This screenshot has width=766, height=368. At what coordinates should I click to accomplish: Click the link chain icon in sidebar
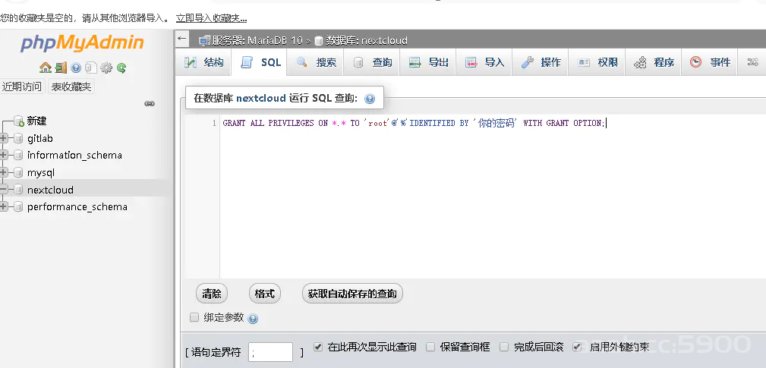point(150,103)
